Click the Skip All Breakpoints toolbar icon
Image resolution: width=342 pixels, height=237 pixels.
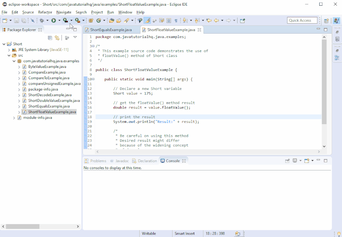tap(32, 20)
